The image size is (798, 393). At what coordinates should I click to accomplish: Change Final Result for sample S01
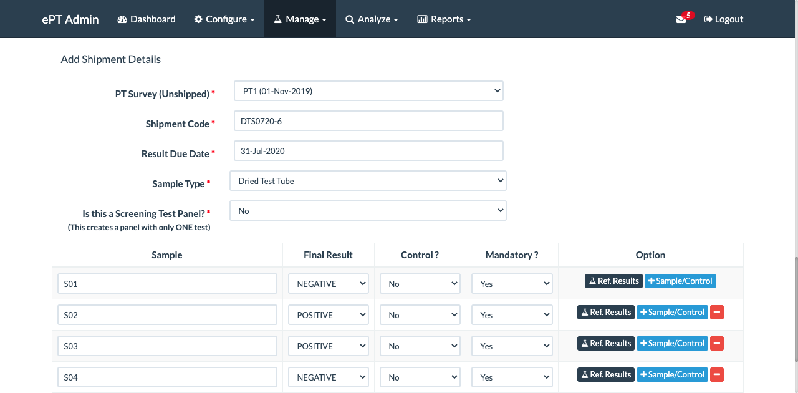click(329, 284)
